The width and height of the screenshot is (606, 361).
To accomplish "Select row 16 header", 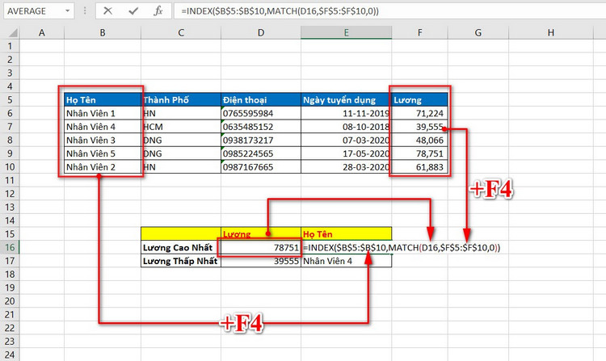I will pyautogui.click(x=10, y=247).
